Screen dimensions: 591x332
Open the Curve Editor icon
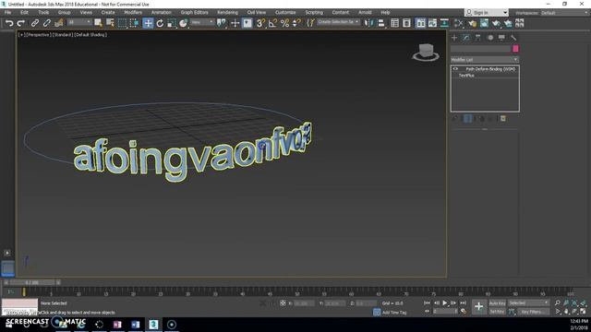pos(432,23)
